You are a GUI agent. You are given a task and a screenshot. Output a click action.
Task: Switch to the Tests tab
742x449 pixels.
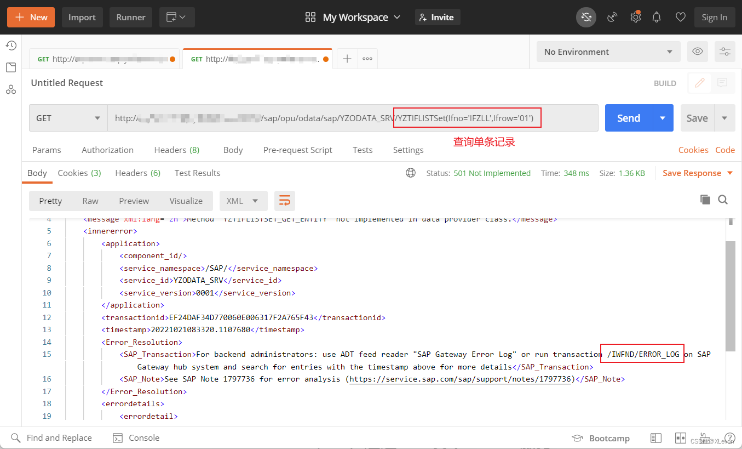pyautogui.click(x=363, y=150)
